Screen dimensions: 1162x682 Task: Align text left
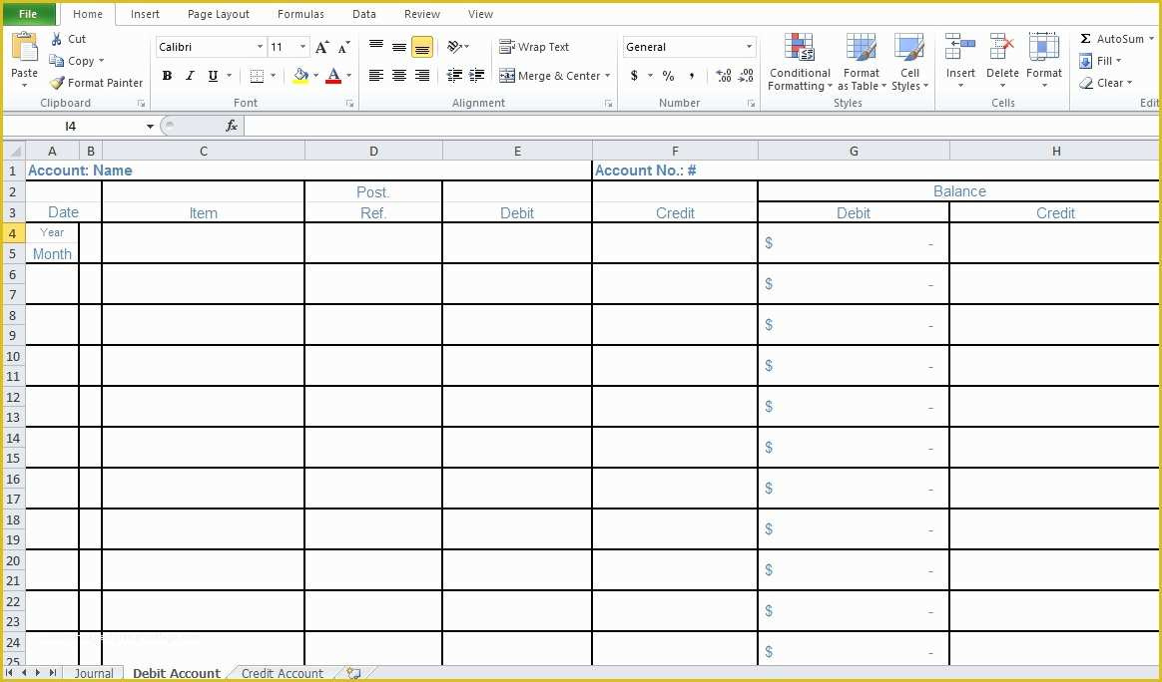click(376, 76)
